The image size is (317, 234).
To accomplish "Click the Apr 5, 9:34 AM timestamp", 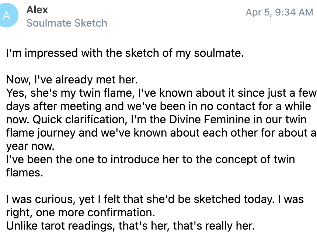I will point(279,12).
